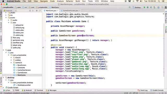167x94 pixels.
Task: Open the Refactor menu
Action: [x=70, y=1]
